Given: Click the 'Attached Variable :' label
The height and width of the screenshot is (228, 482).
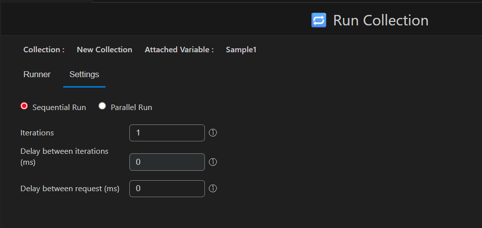Looking at the screenshot, I should (x=179, y=50).
